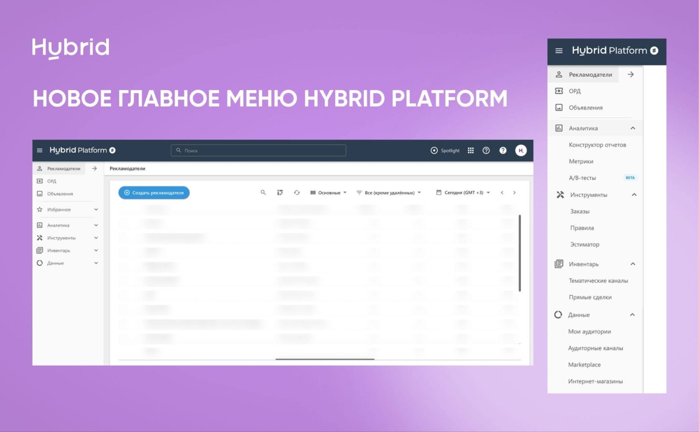Screen dimensions: 699x432
Task: Focus the Поиск search field in the header
Action: (x=258, y=150)
